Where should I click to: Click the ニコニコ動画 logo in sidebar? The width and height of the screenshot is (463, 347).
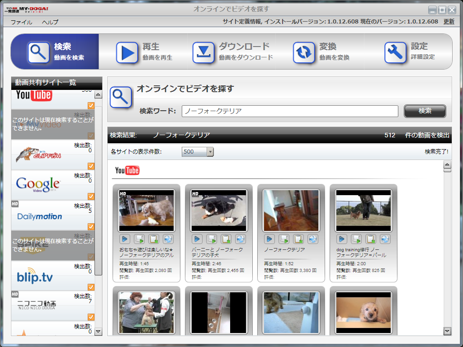[x=37, y=305]
